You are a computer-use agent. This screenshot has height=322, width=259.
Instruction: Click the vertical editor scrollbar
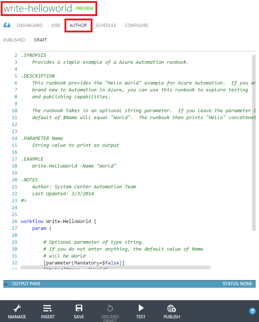254,143
